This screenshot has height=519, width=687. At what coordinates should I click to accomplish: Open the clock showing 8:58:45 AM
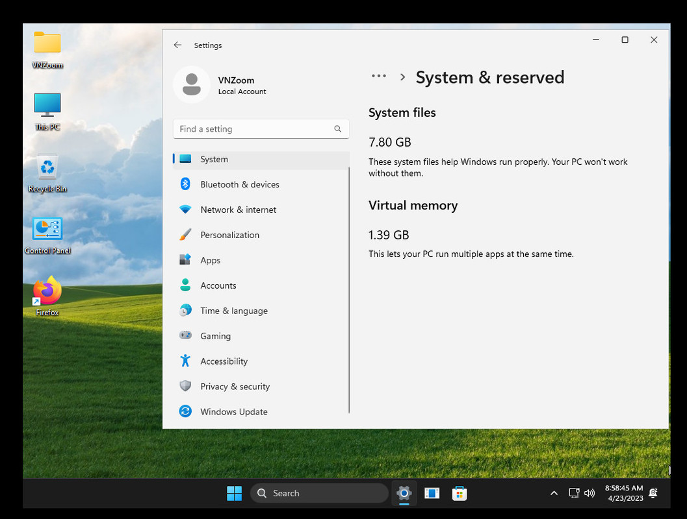pos(624,493)
